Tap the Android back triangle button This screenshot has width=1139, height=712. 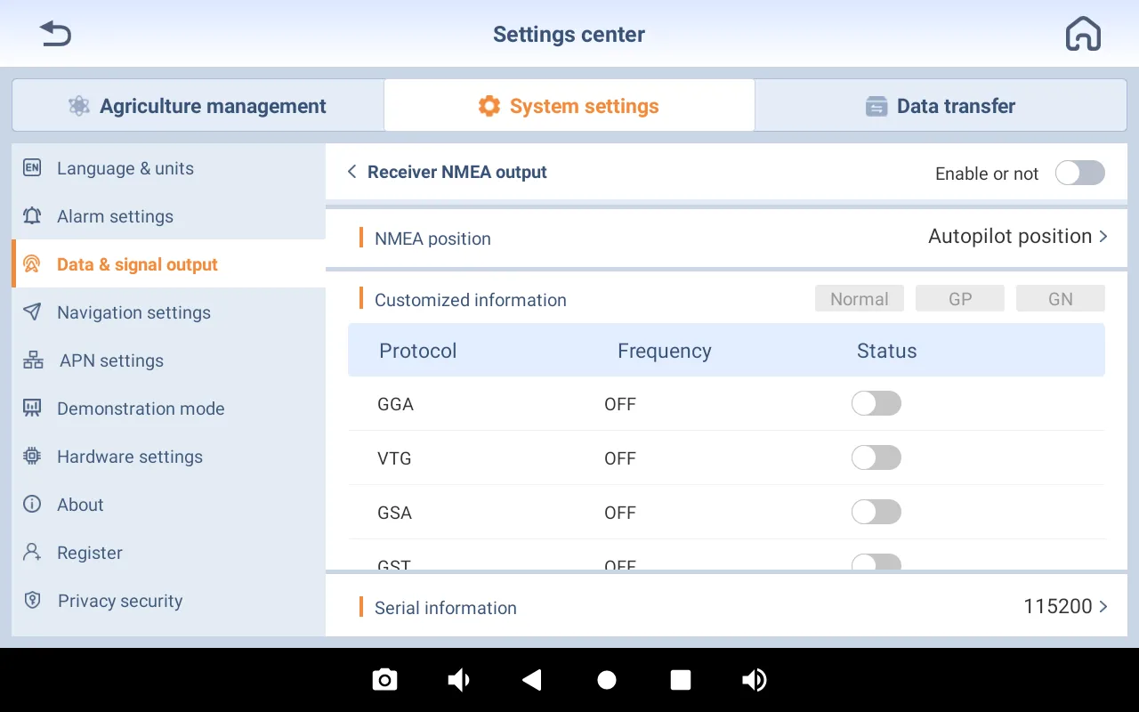click(532, 680)
